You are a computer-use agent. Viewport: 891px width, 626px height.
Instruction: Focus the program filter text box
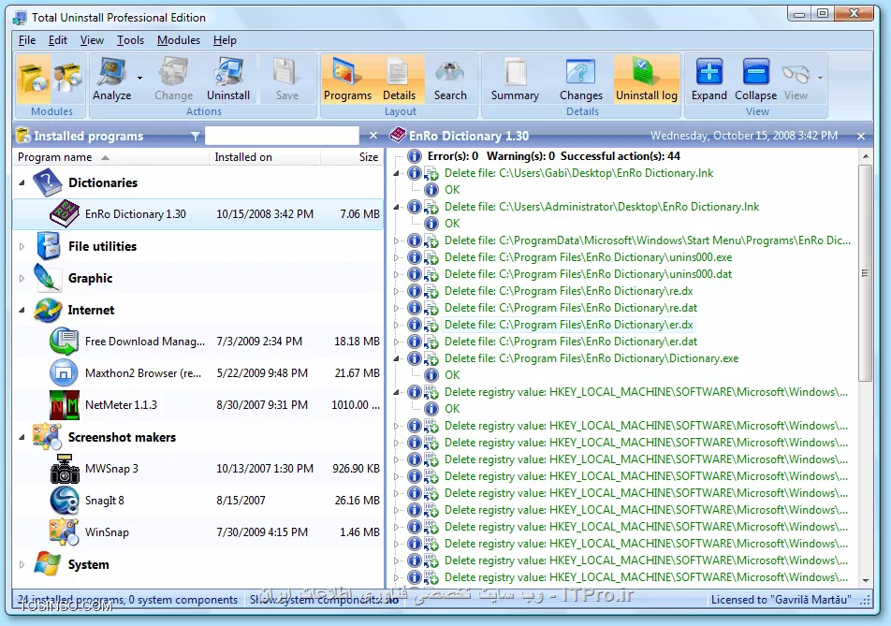point(282,136)
